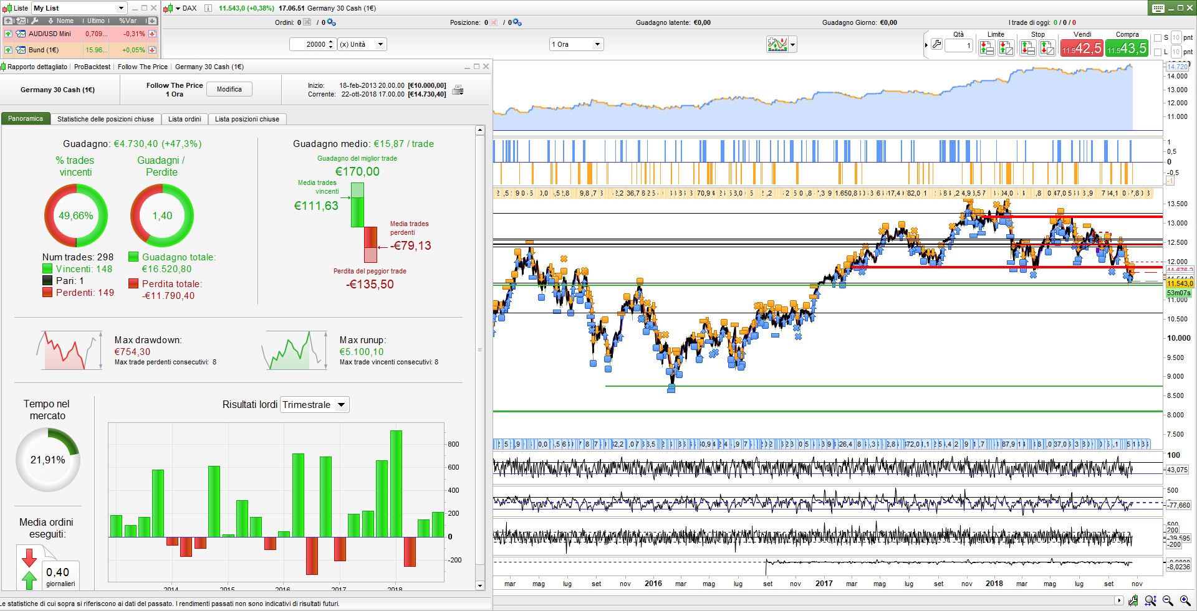The width and height of the screenshot is (1197, 611).
Task: Click the second Limite order icon
Action: click(1006, 47)
